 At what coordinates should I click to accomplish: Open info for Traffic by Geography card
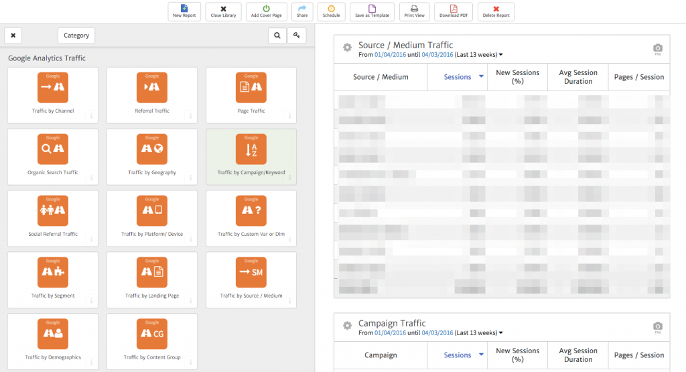click(x=190, y=178)
